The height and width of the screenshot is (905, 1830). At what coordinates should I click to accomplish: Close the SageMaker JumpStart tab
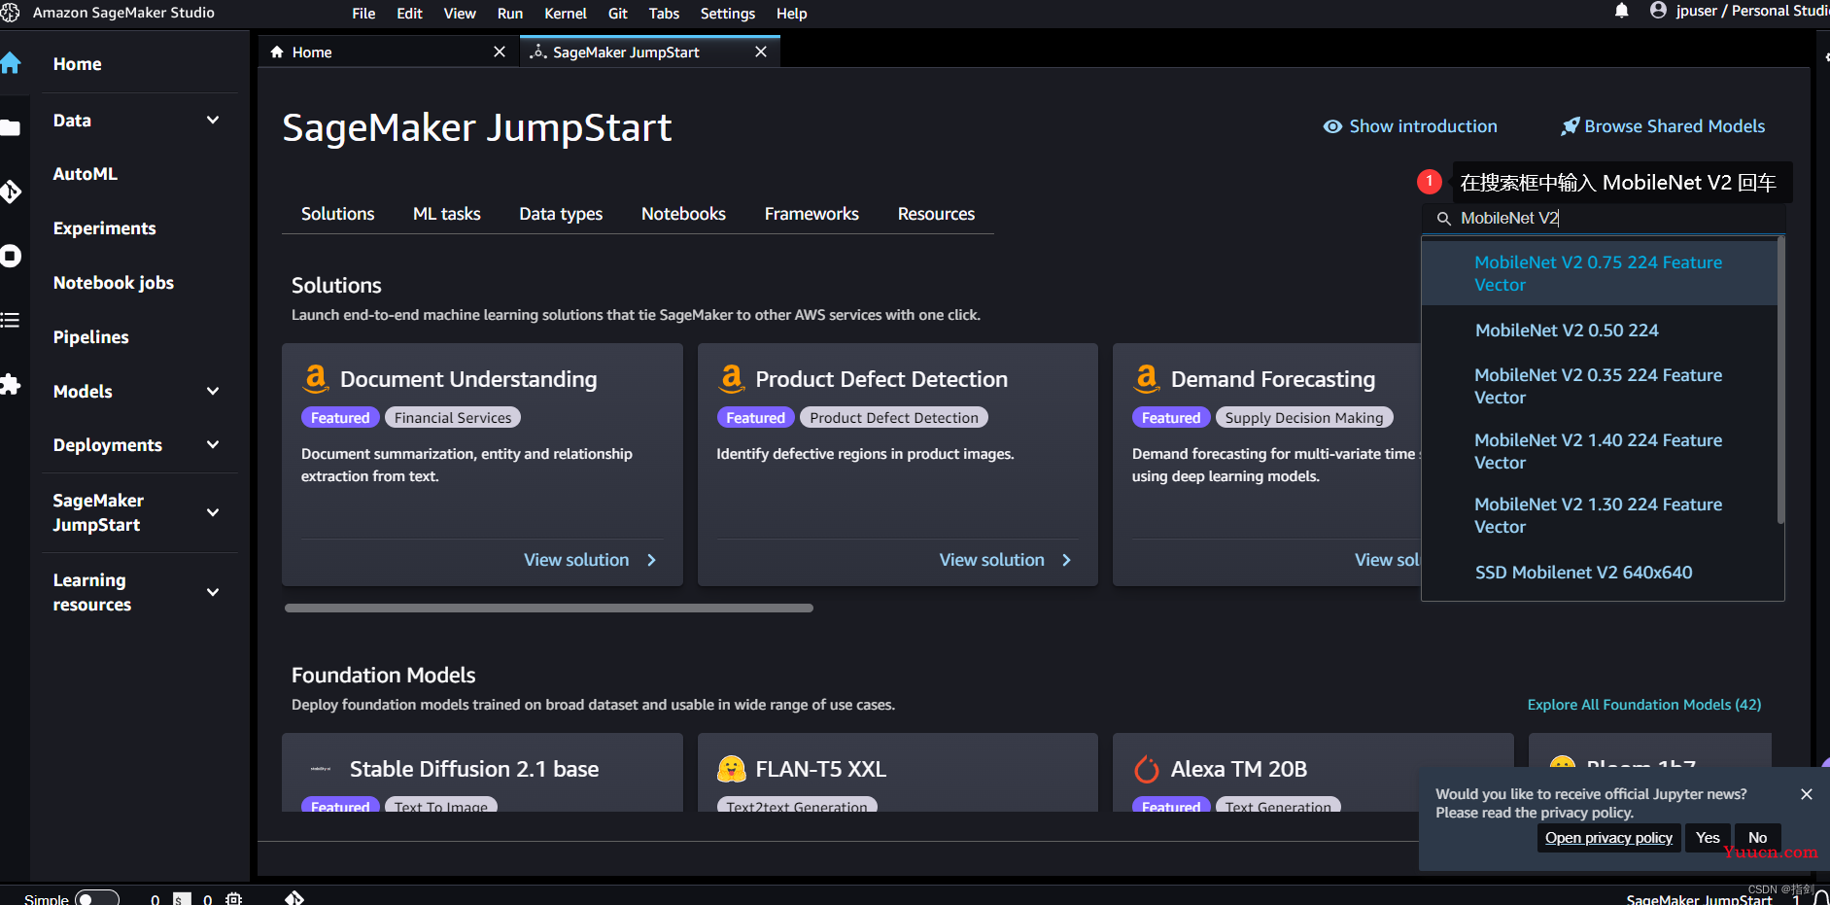pyautogui.click(x=761, y=52)
